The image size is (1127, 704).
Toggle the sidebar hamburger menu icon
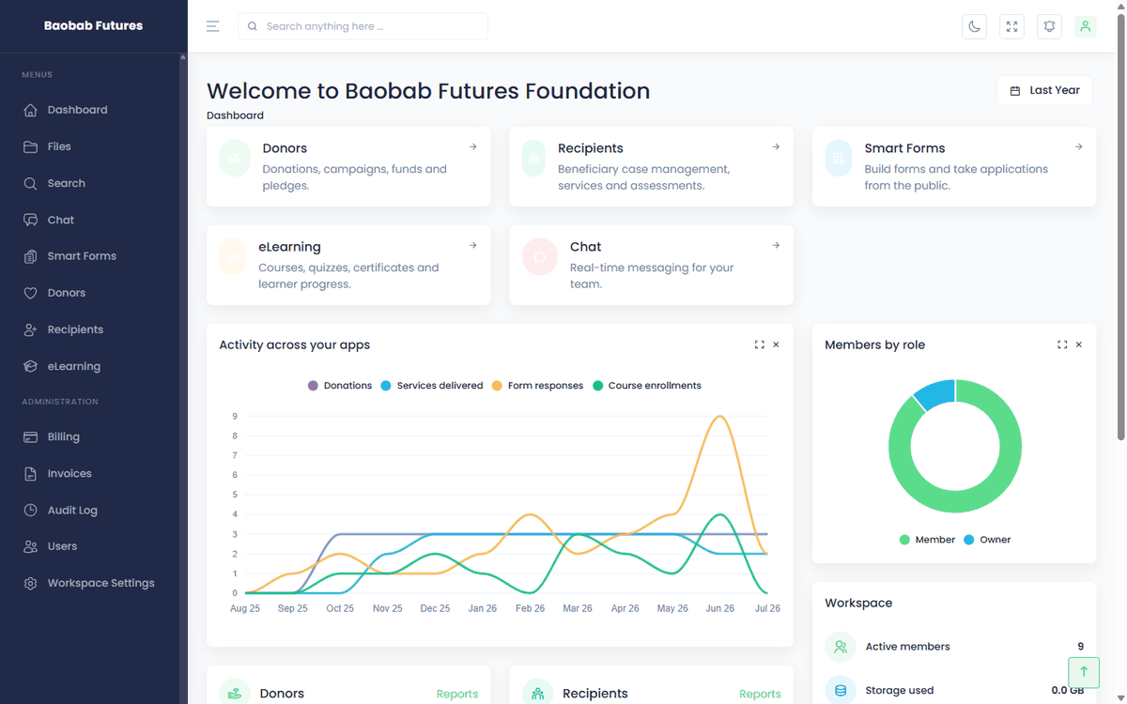[213, 26]
